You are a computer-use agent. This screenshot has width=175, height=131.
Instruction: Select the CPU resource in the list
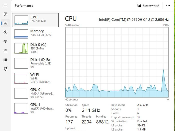[x=35, y=20]
